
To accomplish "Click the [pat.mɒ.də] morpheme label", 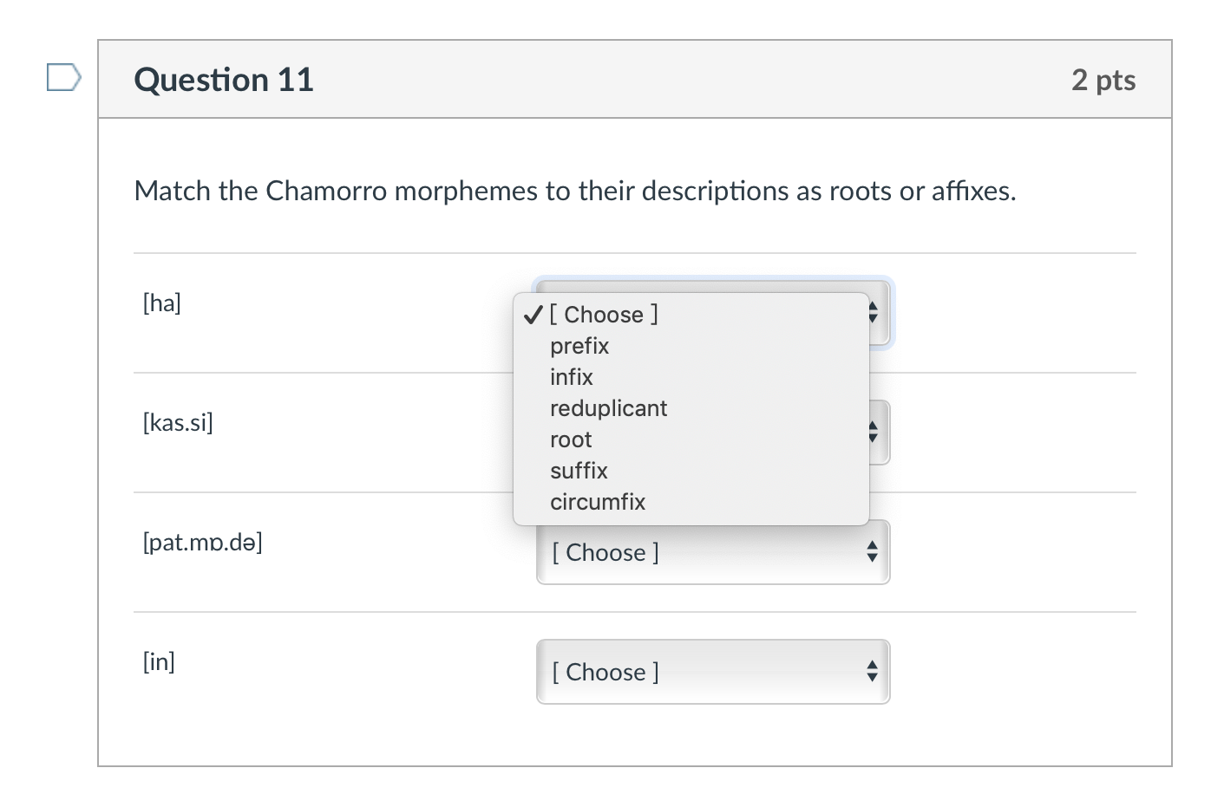I will [202, 542].
